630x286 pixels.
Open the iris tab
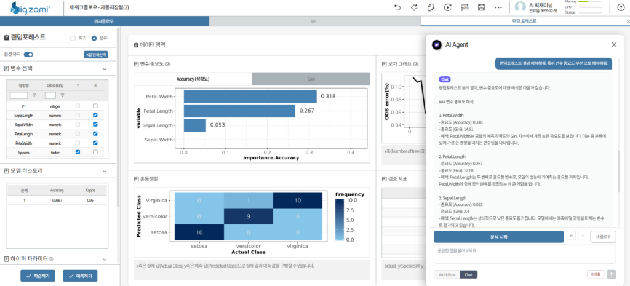[314, 21]
